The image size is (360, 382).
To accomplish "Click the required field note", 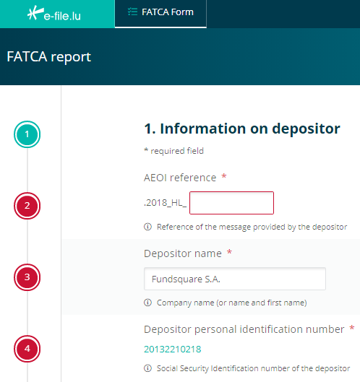I will point(173,151).
